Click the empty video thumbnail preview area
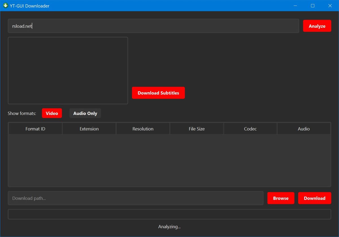 pyautogui.click(x=68, y=71)
